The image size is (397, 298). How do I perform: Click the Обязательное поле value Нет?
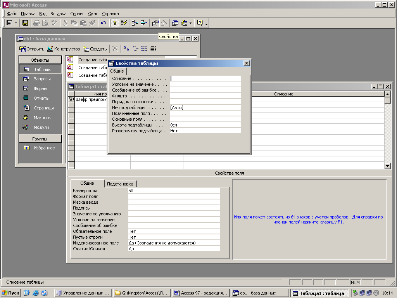coord(174,231)
